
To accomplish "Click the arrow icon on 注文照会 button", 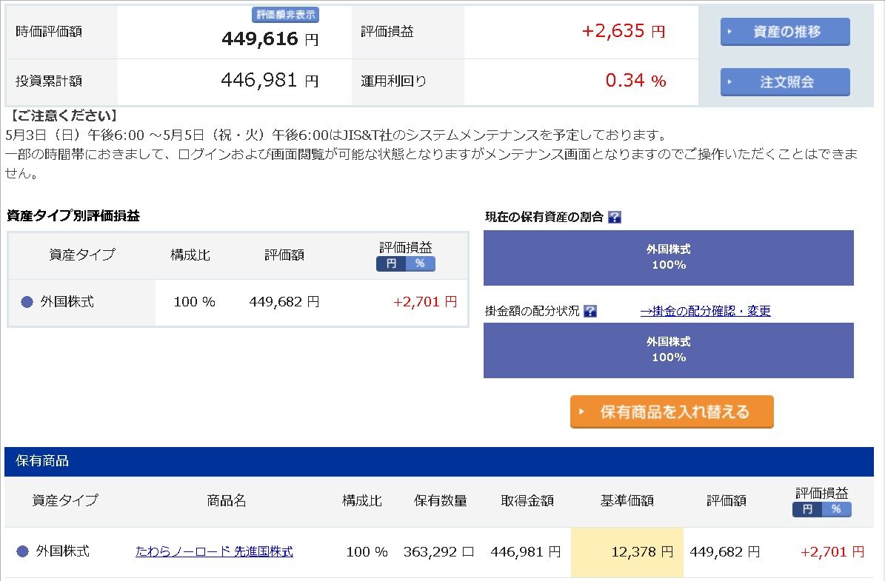I will [x=730, y=82].
